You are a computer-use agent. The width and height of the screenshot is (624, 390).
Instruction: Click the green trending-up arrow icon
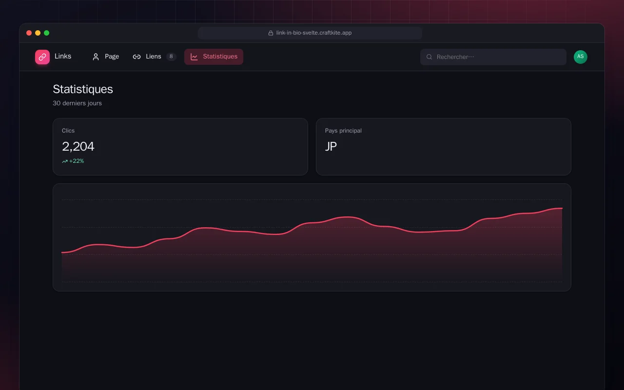point(65,161)
